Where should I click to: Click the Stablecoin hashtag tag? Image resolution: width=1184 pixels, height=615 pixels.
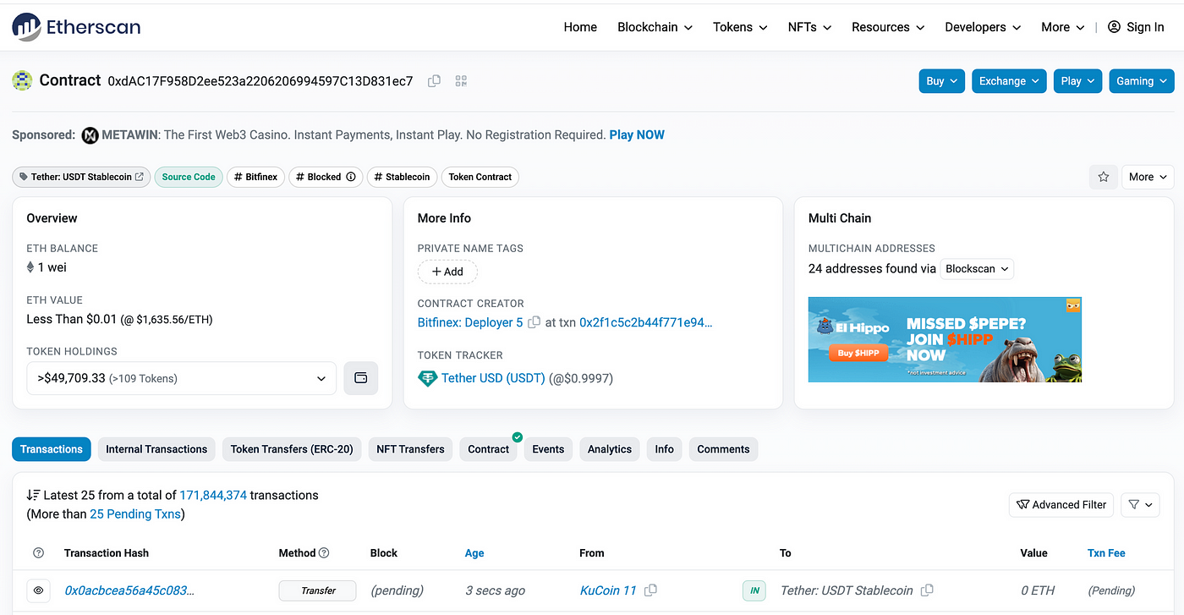[x=403, y=177]
